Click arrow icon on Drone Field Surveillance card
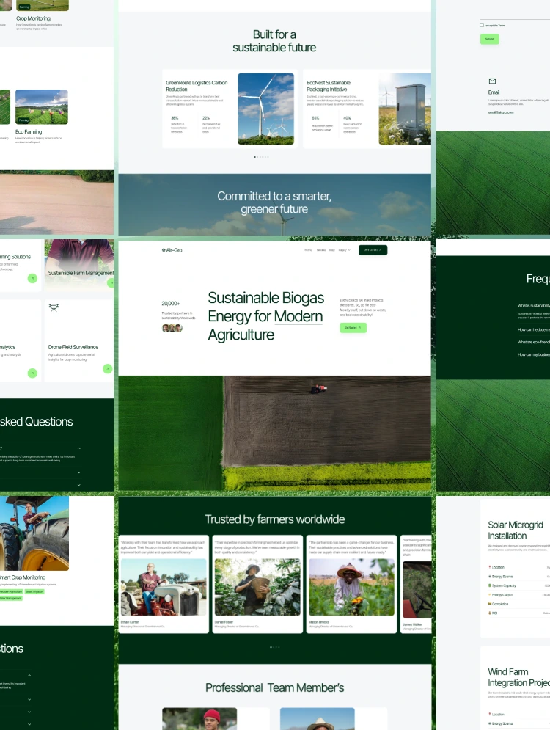 (108, 369)
